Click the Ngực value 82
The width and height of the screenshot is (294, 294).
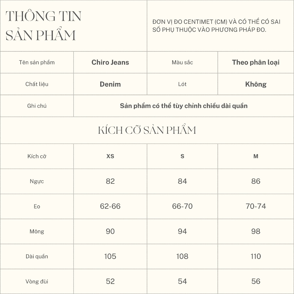pos(110,181)
